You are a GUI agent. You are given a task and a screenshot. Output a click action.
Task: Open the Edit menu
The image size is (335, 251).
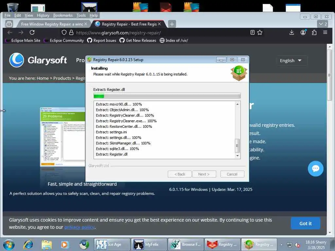(18, 15)
